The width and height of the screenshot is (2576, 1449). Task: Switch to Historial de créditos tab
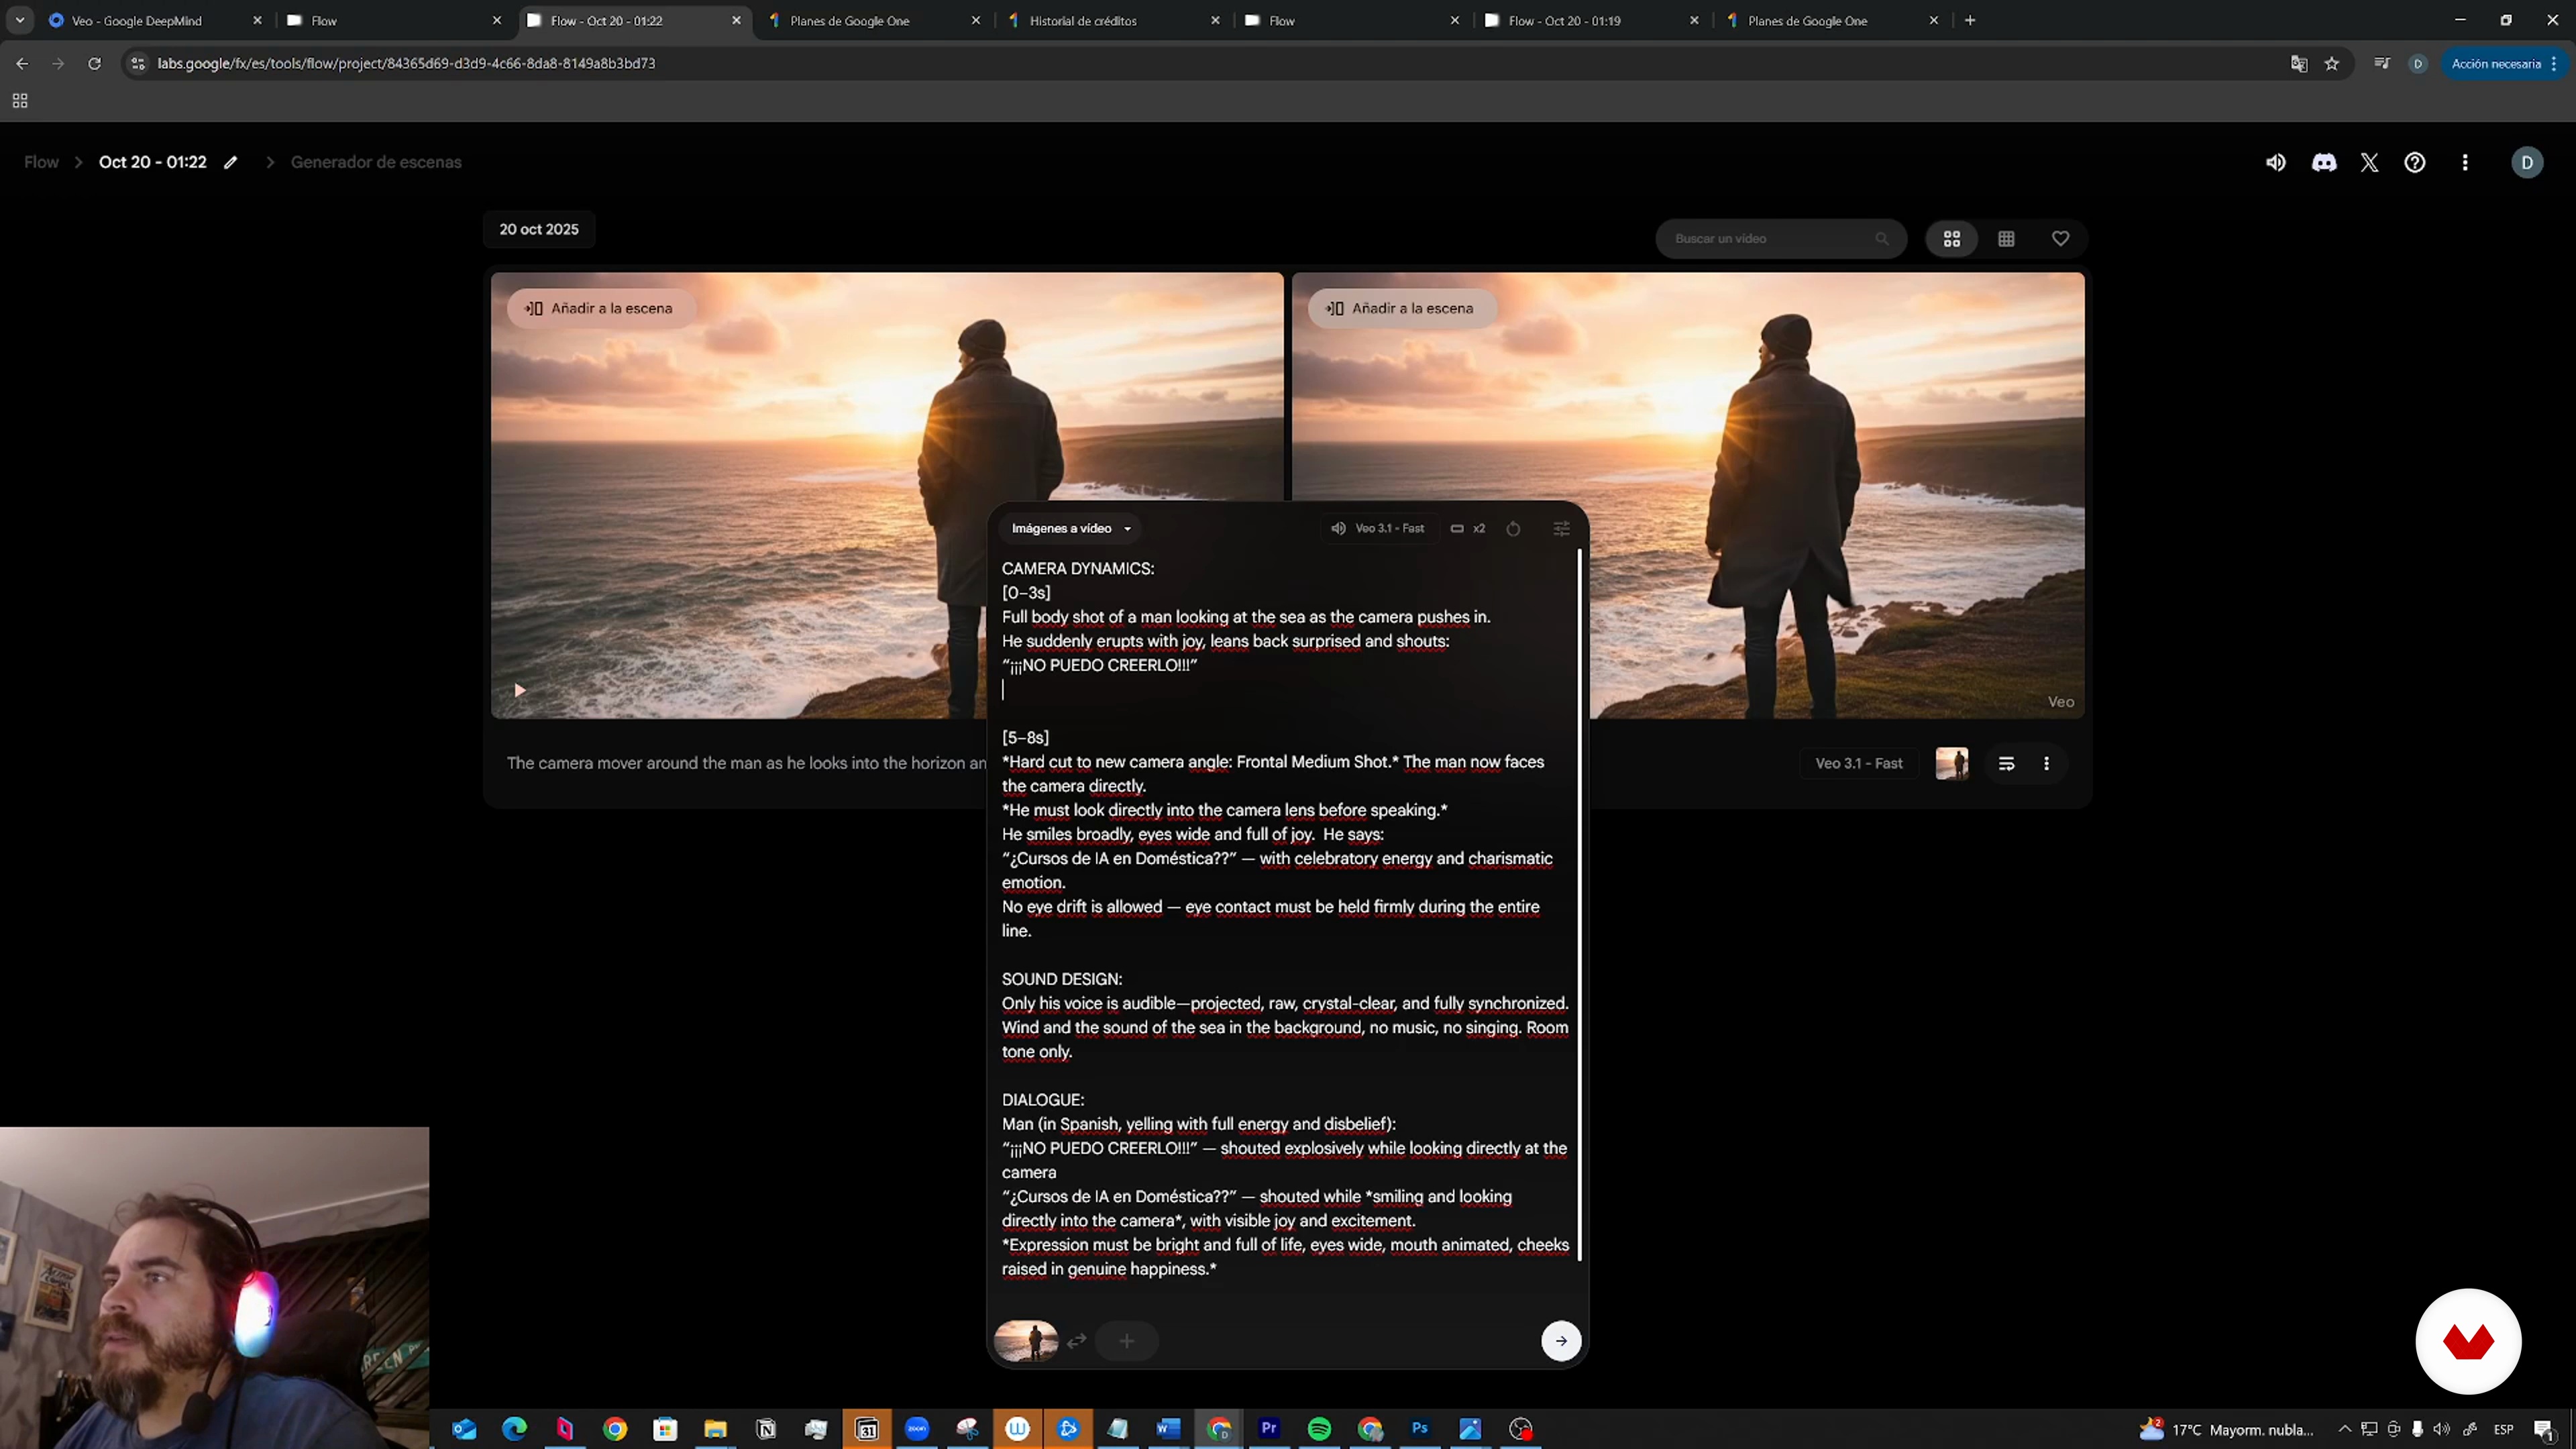[x=1083, y=20]
